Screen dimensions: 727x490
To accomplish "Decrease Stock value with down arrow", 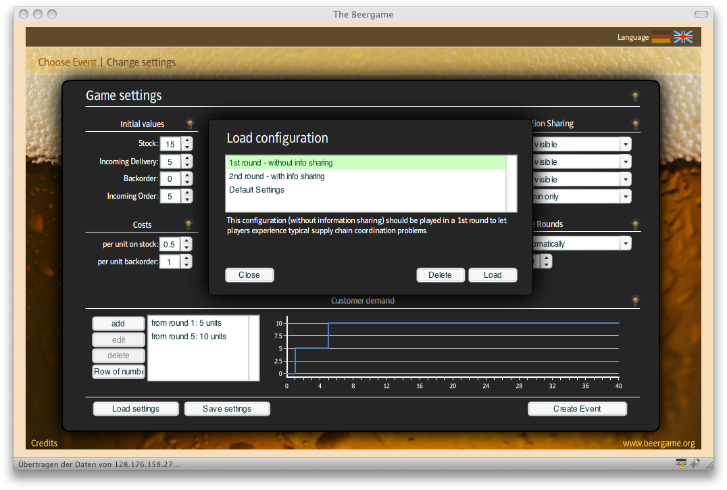I will pos(187,147).
